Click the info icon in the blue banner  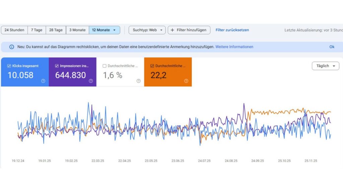12,47
